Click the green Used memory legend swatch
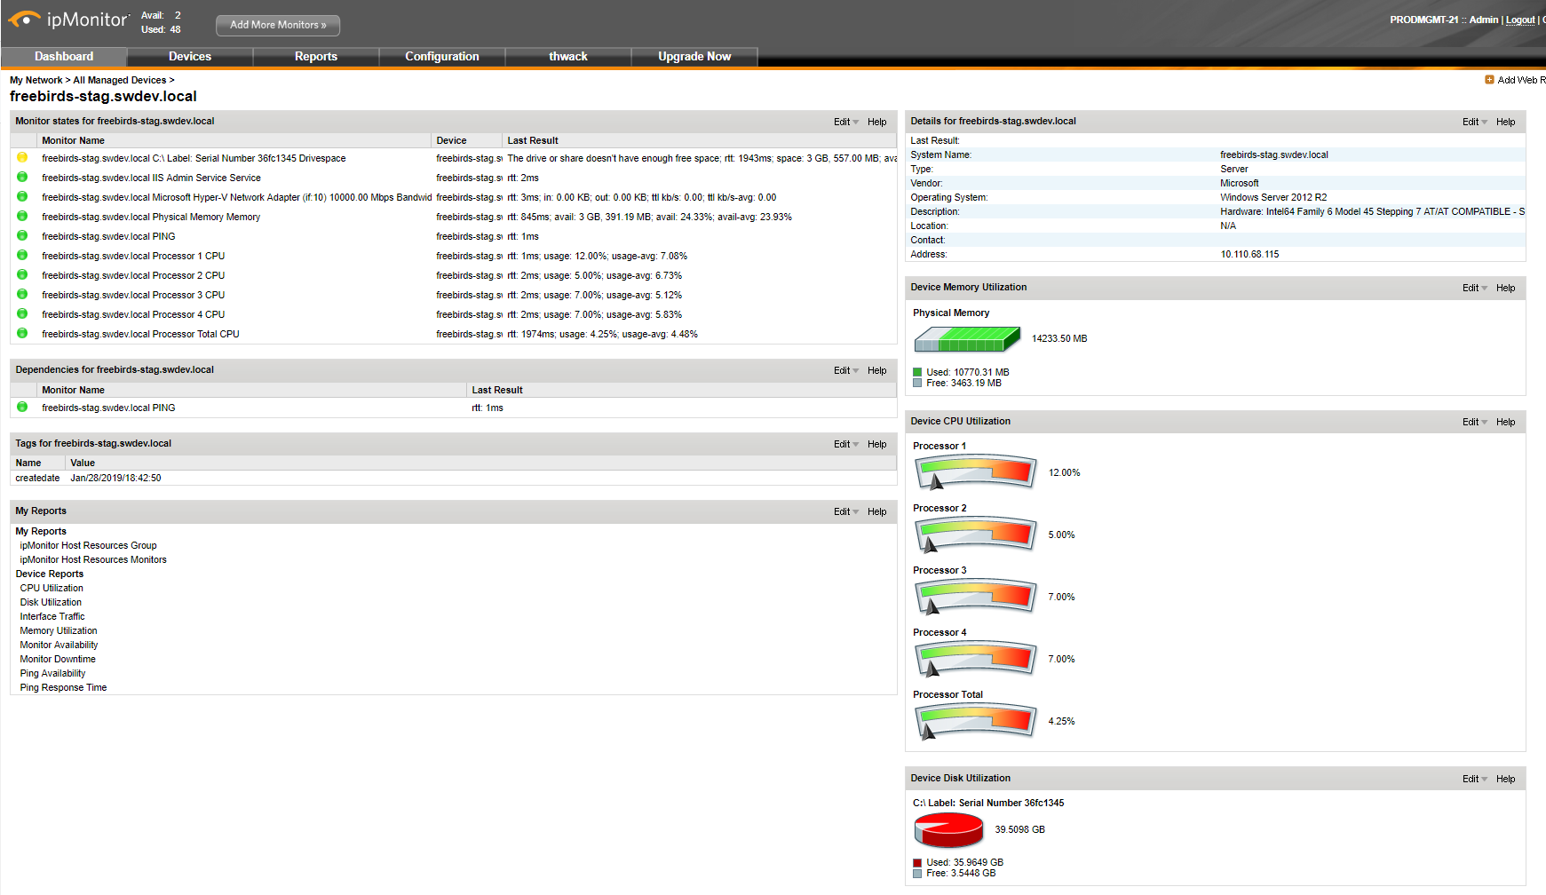Viewport: 1546px width, 895px height. pyautogui.click(x=917, y=373)
